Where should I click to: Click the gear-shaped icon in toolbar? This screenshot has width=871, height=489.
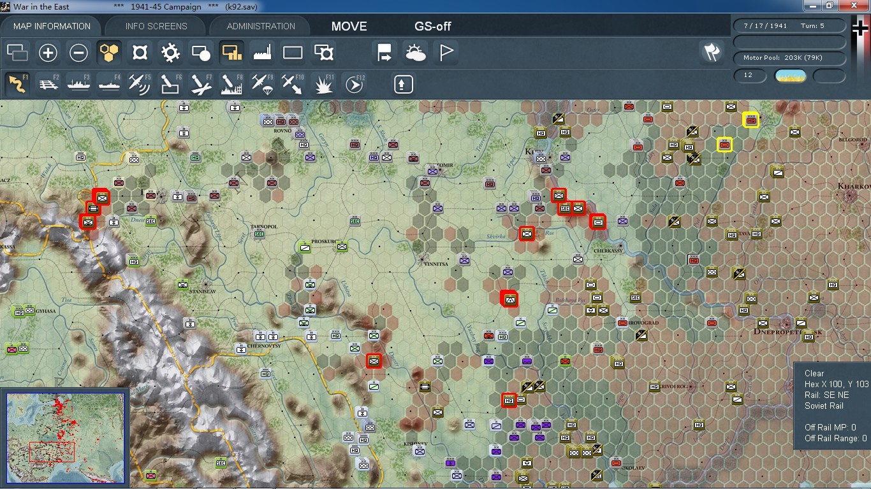pyautogui.click(x=170, y=53)
